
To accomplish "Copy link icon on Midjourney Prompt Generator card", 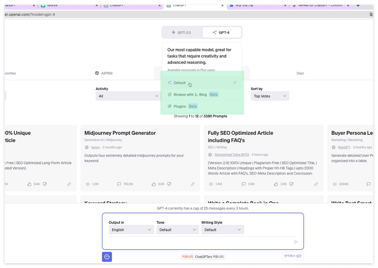I will point(193,184).
